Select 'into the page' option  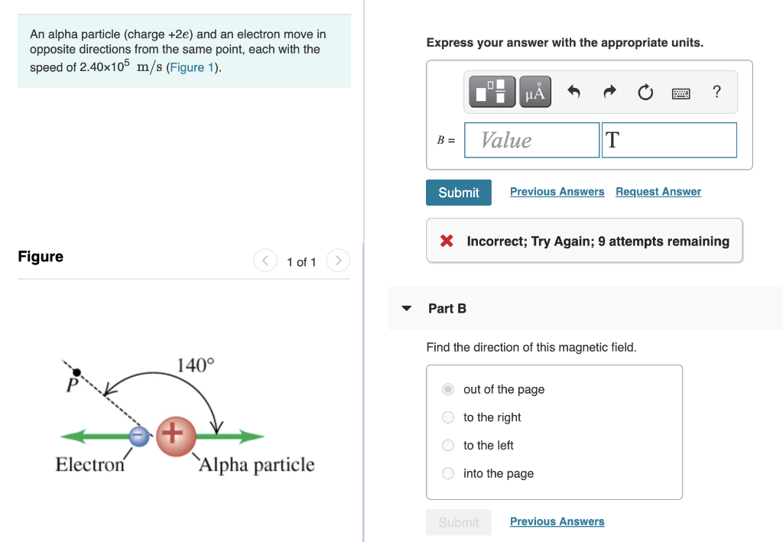tap(447, 473)
